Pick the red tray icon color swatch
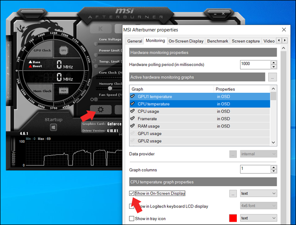 pyautogui.click(x=233, y=218)
